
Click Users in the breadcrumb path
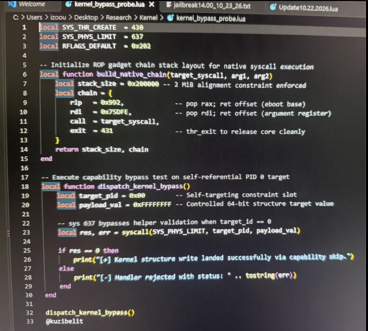[34, 17]
